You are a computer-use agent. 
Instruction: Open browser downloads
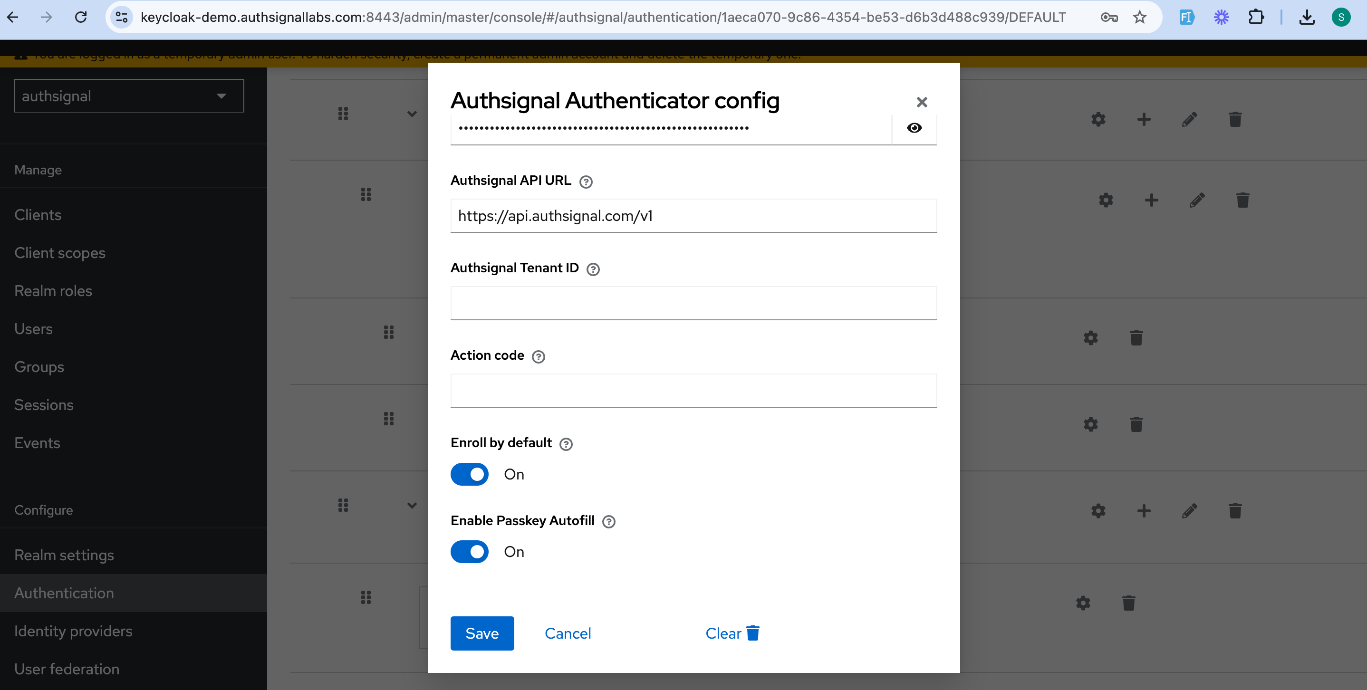tap(1307, 18)
